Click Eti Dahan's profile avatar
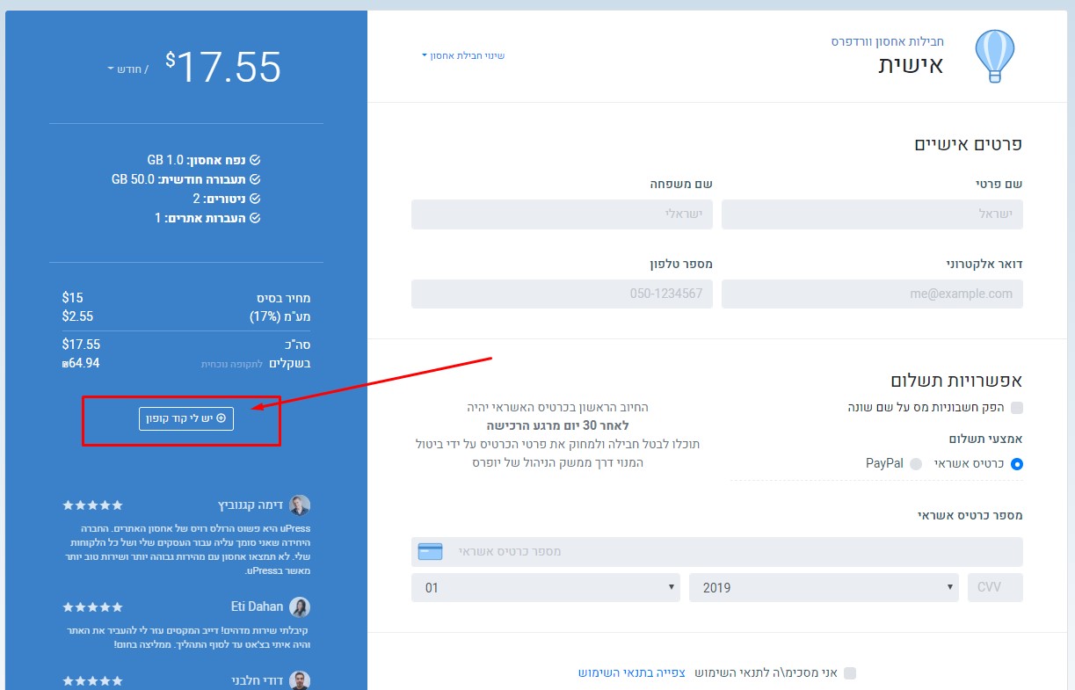Image resolution: width=1075 pixels, height=690 pixels. [x=300, y=607]
